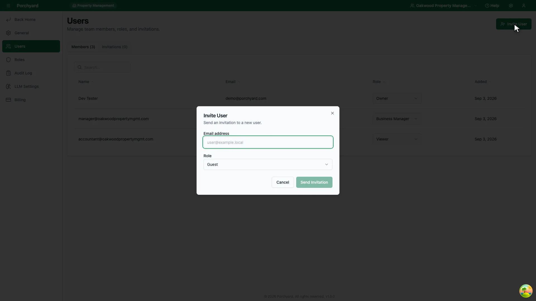
Task: Select Users in the sidebar
Action: point(31,46)
